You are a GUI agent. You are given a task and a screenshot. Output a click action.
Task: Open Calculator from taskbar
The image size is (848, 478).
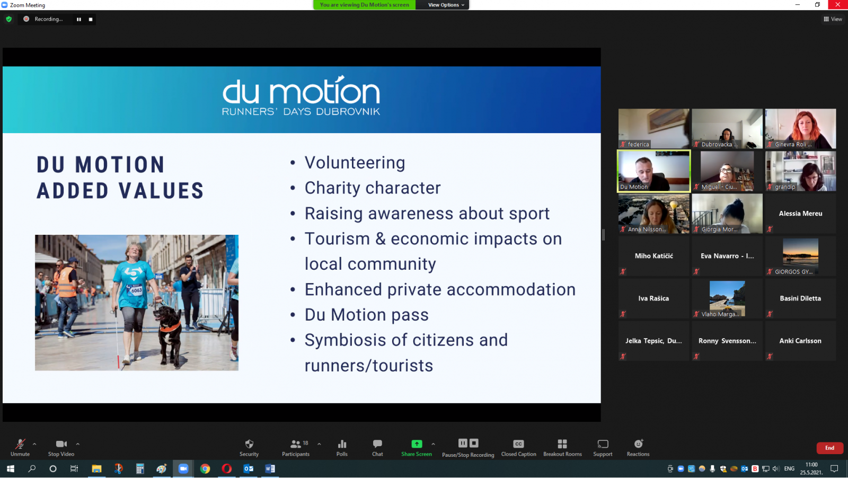point(140,468)
